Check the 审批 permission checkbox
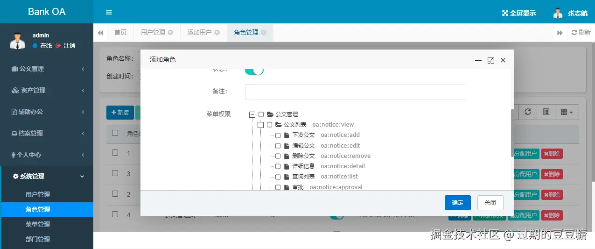The image size is (595, 249). coord(278,187)
